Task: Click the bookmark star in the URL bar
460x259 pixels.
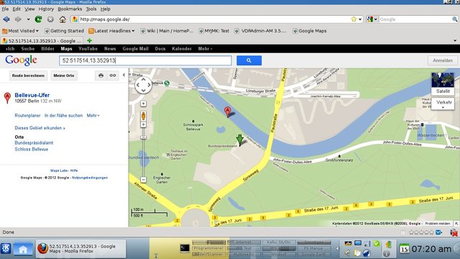Action: click(354, 19)
